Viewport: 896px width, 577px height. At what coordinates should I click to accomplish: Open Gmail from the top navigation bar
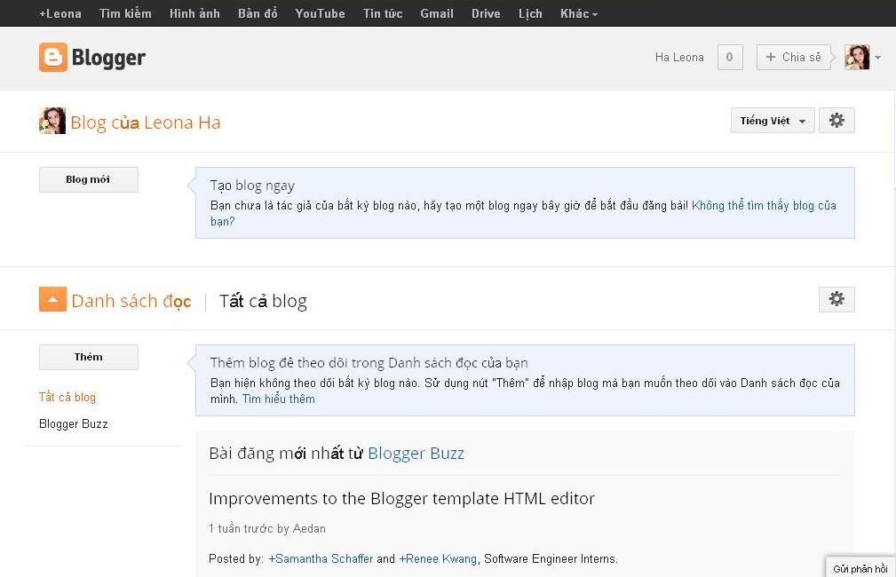coord(437,13)
